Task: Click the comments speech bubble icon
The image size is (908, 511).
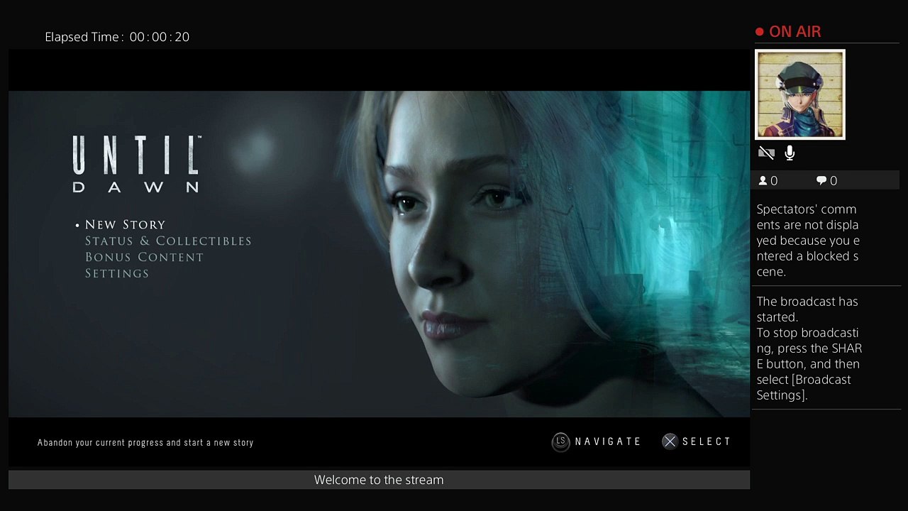Action: 821,181
